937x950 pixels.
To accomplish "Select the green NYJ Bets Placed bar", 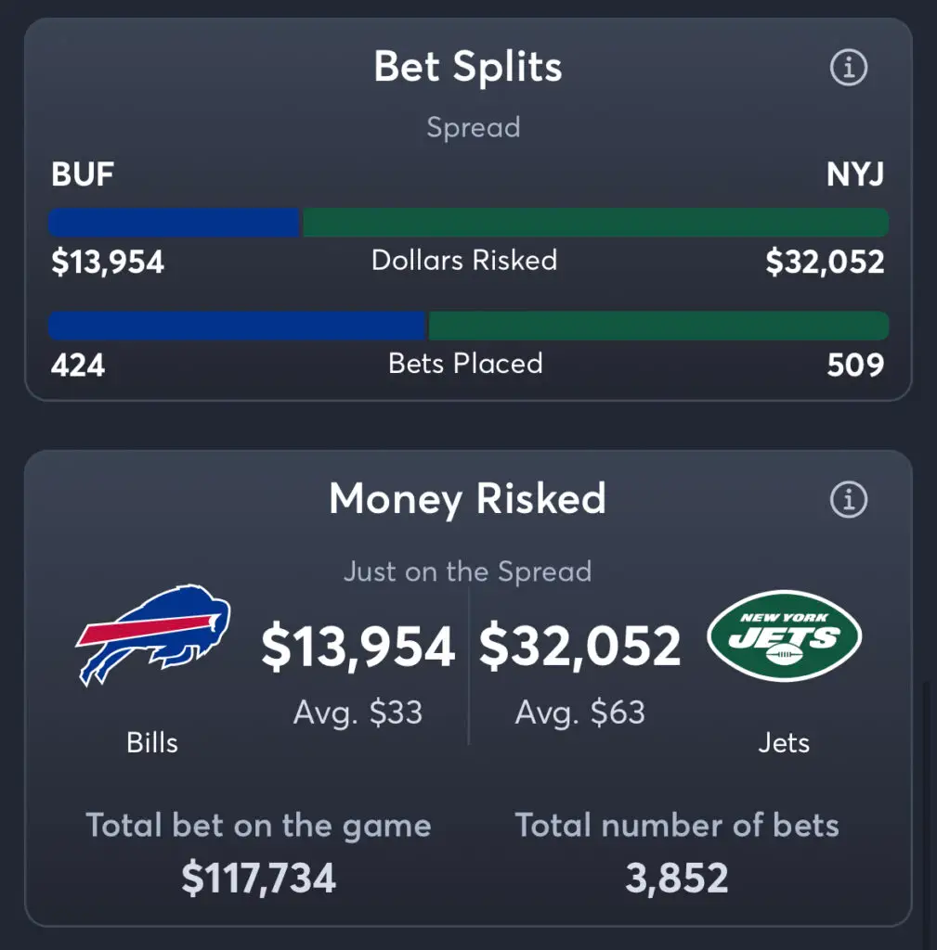I will point(659,326).
